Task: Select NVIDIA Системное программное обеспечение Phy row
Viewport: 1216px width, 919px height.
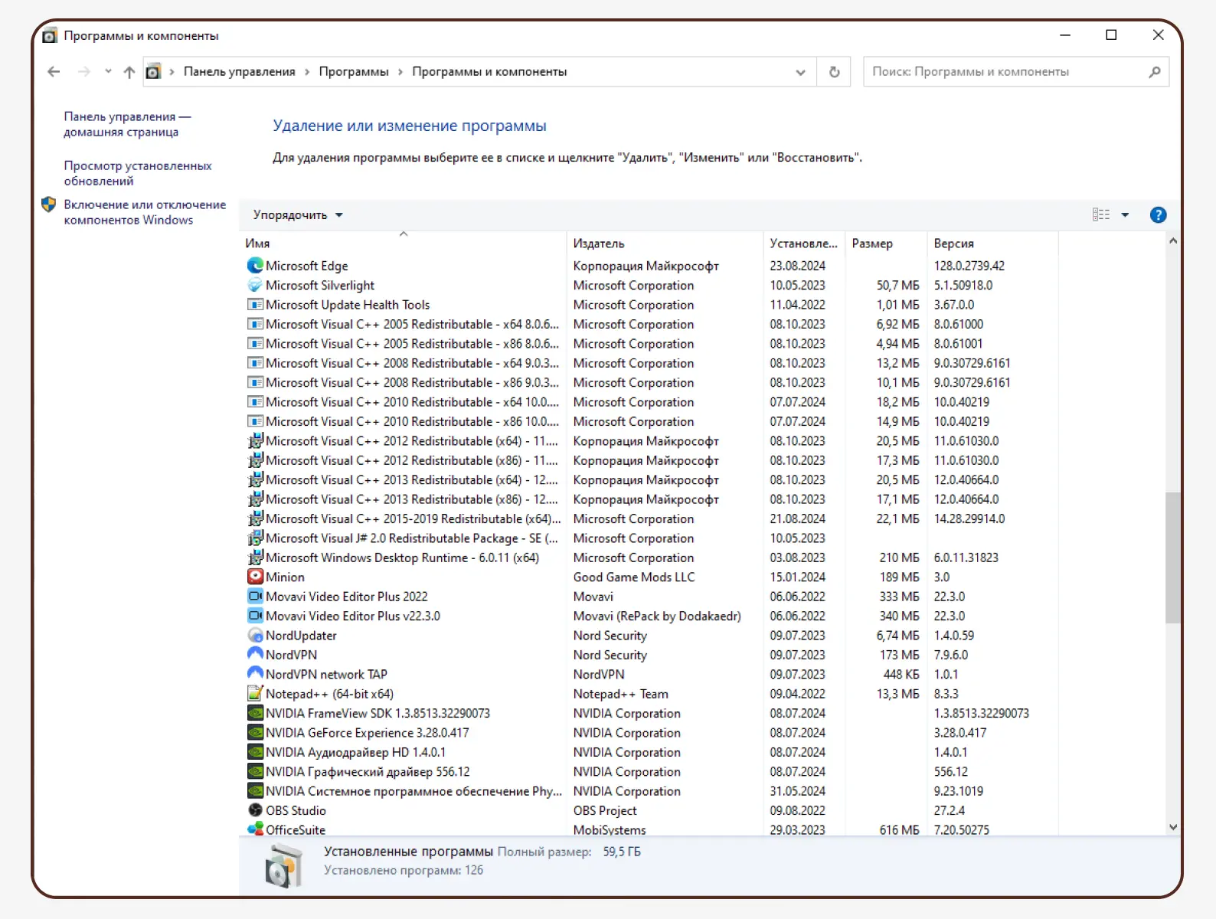Action: (651, 791)
